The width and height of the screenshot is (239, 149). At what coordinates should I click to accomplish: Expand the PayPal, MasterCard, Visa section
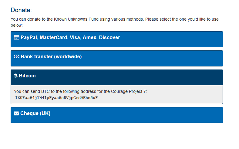tap(116, 39)
